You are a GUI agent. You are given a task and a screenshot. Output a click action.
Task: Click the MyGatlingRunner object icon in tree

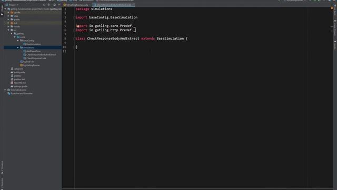21,65
